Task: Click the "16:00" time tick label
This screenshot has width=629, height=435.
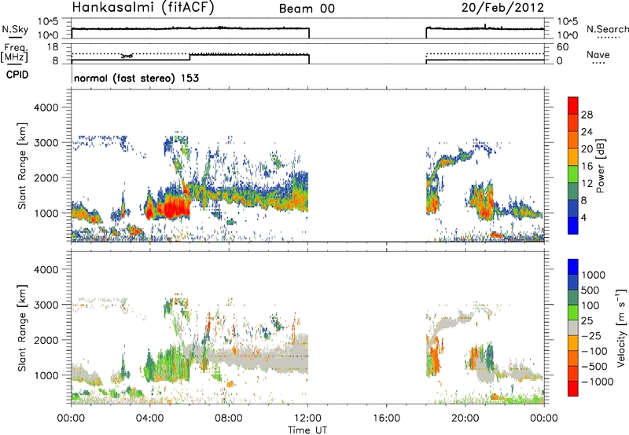Action: click(x=386, y=419)
